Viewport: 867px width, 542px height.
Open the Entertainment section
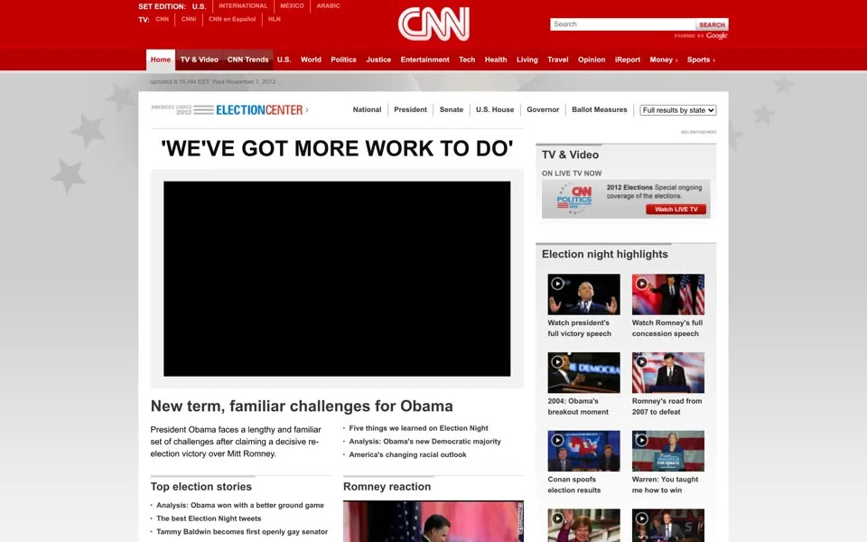[x=424, y=60]
